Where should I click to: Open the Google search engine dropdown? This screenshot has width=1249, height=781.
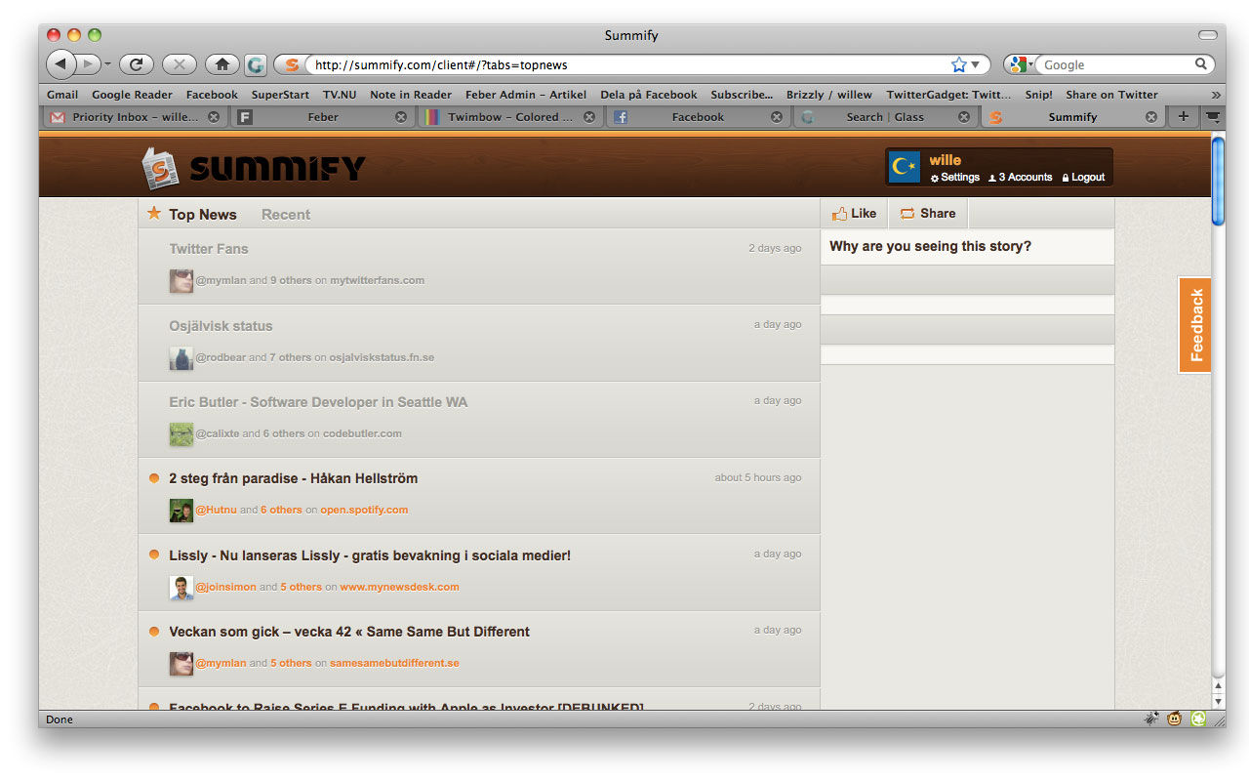[1021, 64]
